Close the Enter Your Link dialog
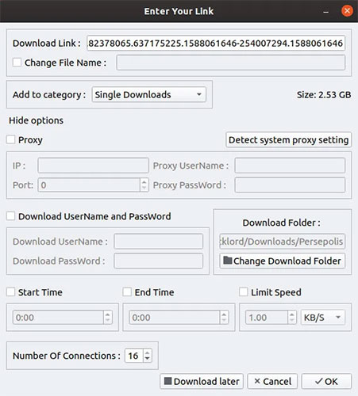The image size is (358, 396). point(347,11)
